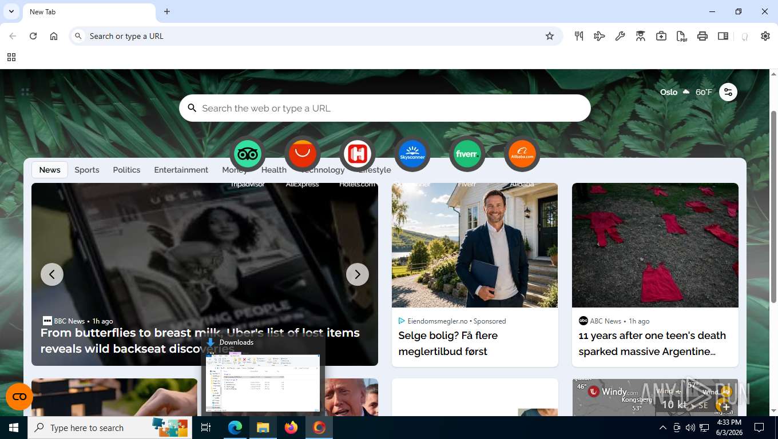The height and width of the screenshot is (439, 778).
Task: Open Firefox from the taskbar
Action: click(291, 428)
